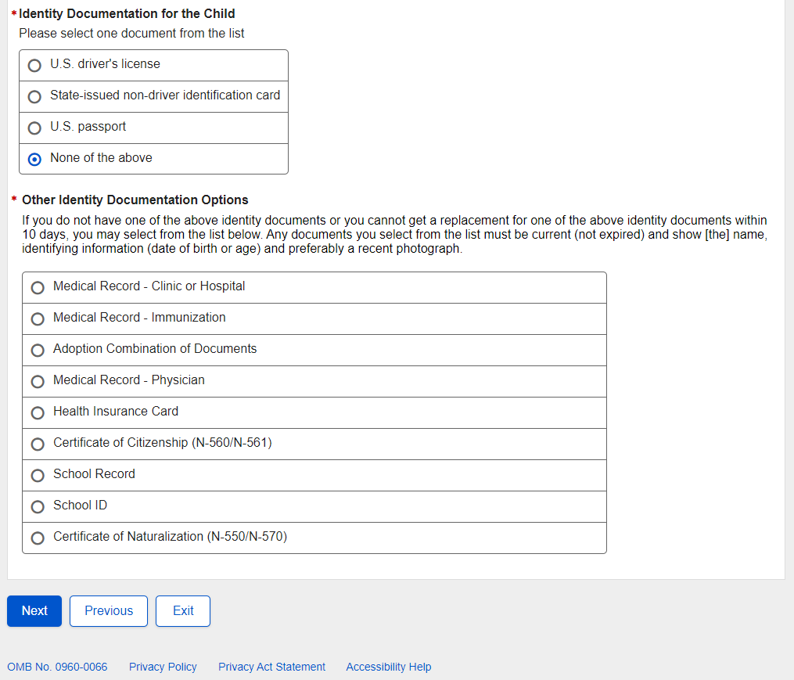Click the Next button
Screen dimensions: 794x680
(x=34, y=611)
